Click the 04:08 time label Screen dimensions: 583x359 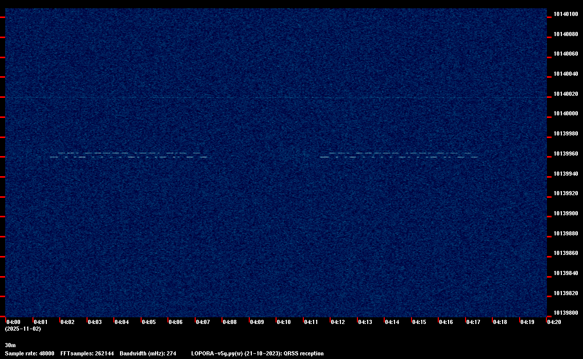pos(229,322)
